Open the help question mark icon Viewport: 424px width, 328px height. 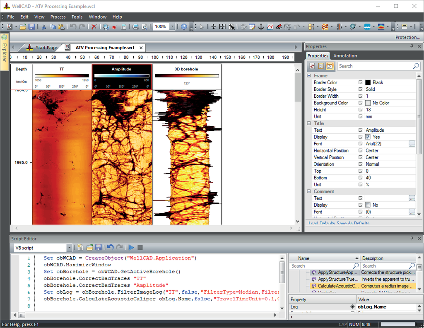click(184, 27)
